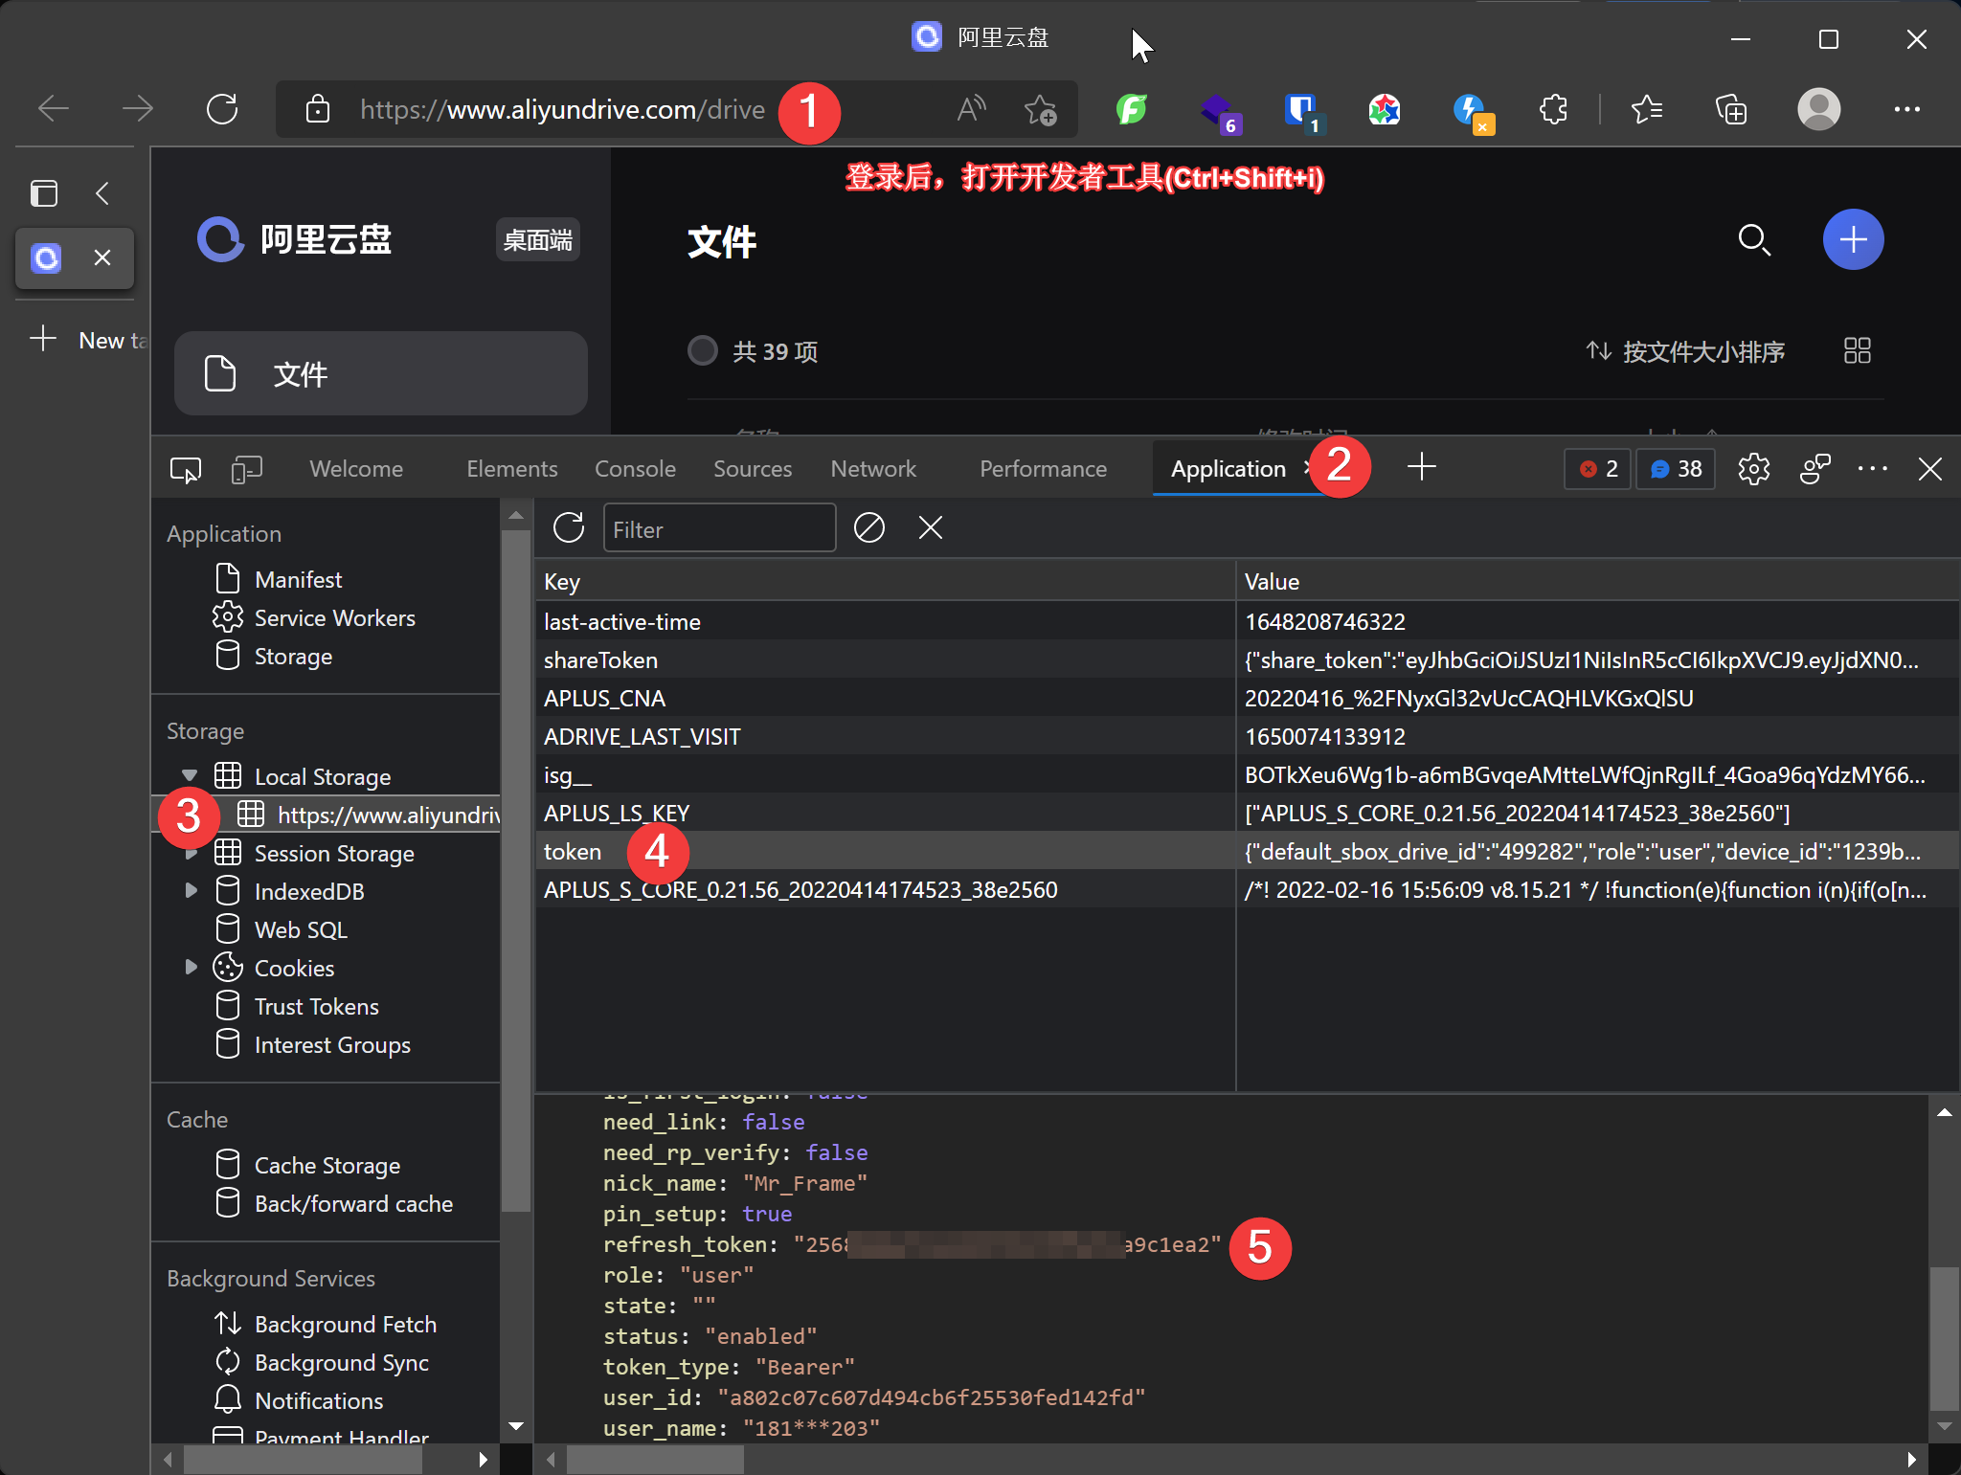Click the clear all storage icon
The image size is (1961, 1475).
(869, 528)
